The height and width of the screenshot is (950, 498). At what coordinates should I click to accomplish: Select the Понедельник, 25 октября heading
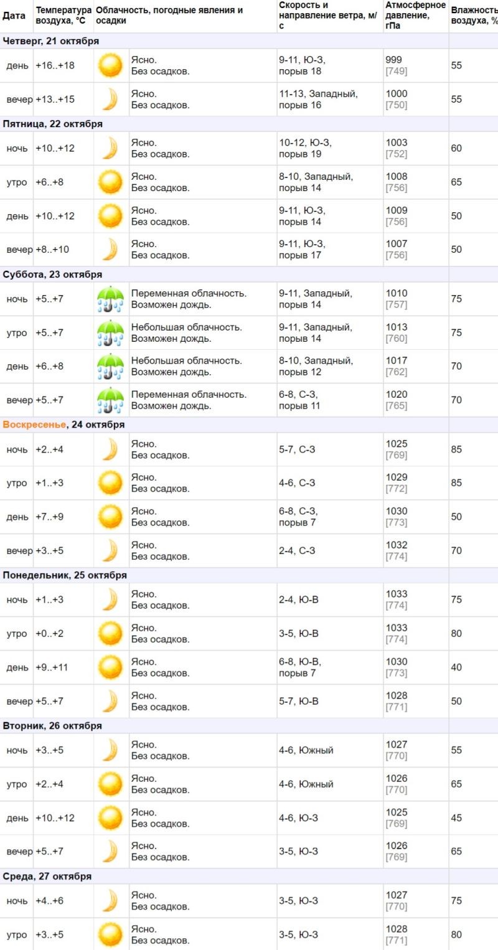pos(65,575)
